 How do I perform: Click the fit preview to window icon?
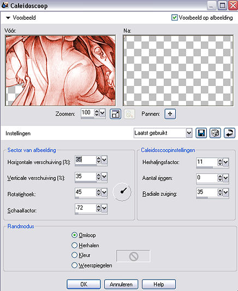click(x=115, y=114)
